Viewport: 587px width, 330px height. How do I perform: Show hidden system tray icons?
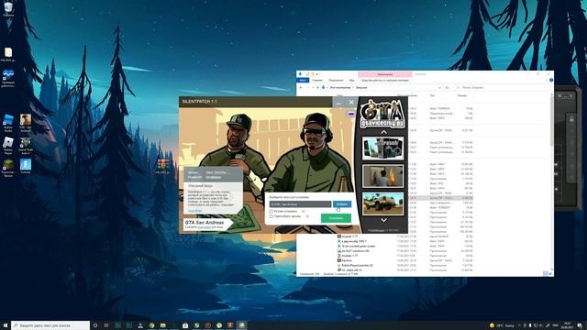[x=519, y=325]
